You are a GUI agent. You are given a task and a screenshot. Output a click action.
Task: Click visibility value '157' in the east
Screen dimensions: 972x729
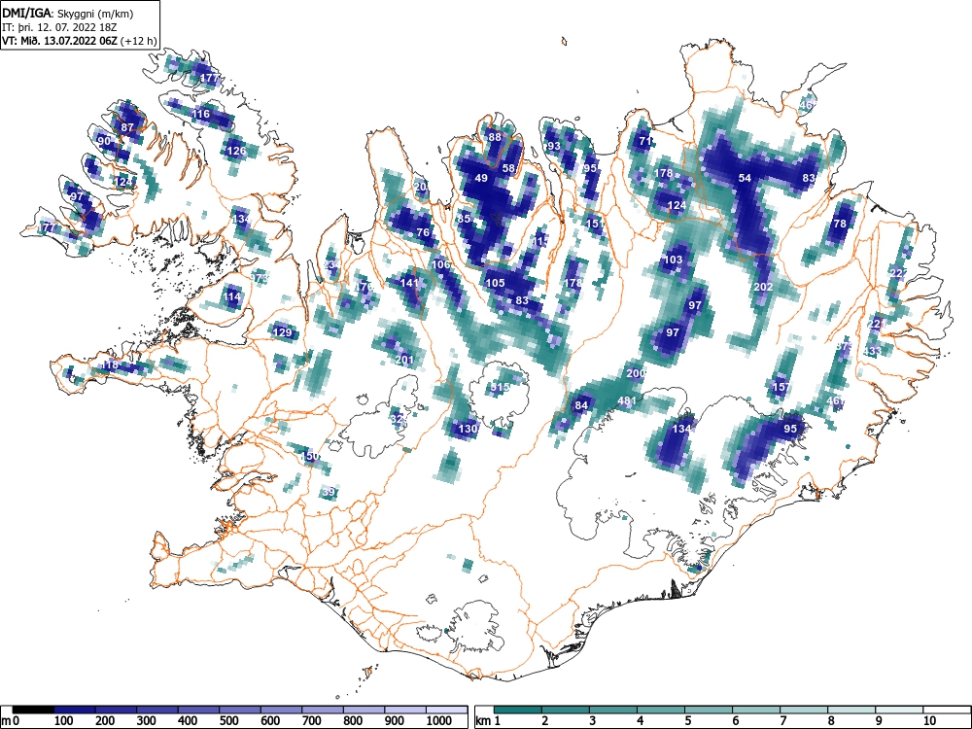pos(781,387)
